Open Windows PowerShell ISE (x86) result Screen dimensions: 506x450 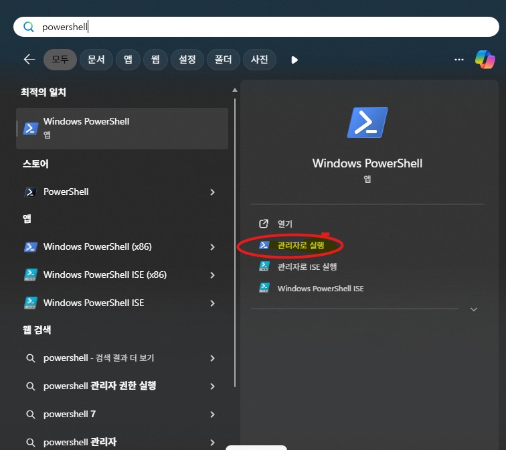tap(122, 275)
